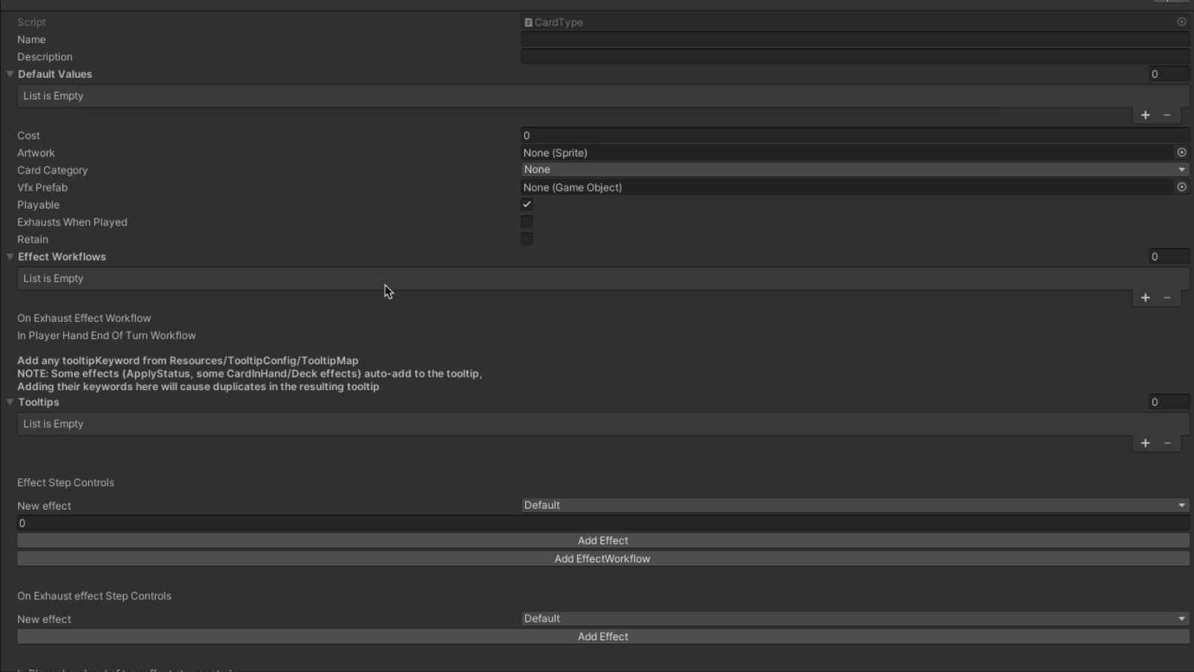
Task: Remove an element from Tooltips list
Action: [x=1167, y=443]
